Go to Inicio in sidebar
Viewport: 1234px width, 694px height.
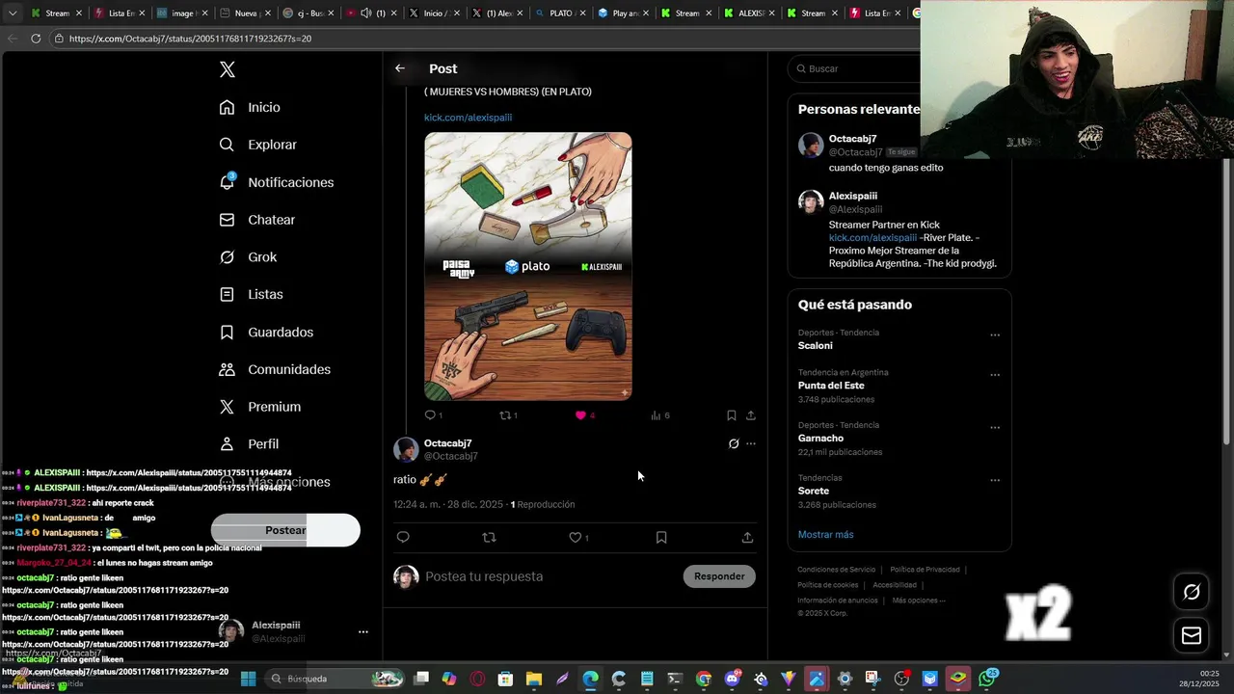[x=250, y=107]
